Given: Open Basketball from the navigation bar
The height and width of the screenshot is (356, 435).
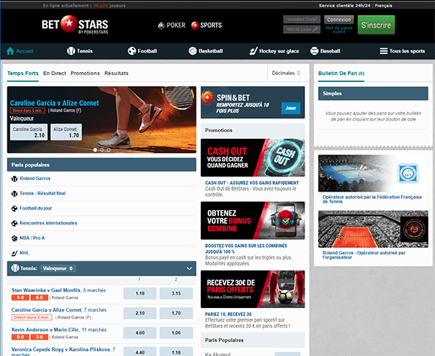Looking at the screenshot, I should (205, 51).
